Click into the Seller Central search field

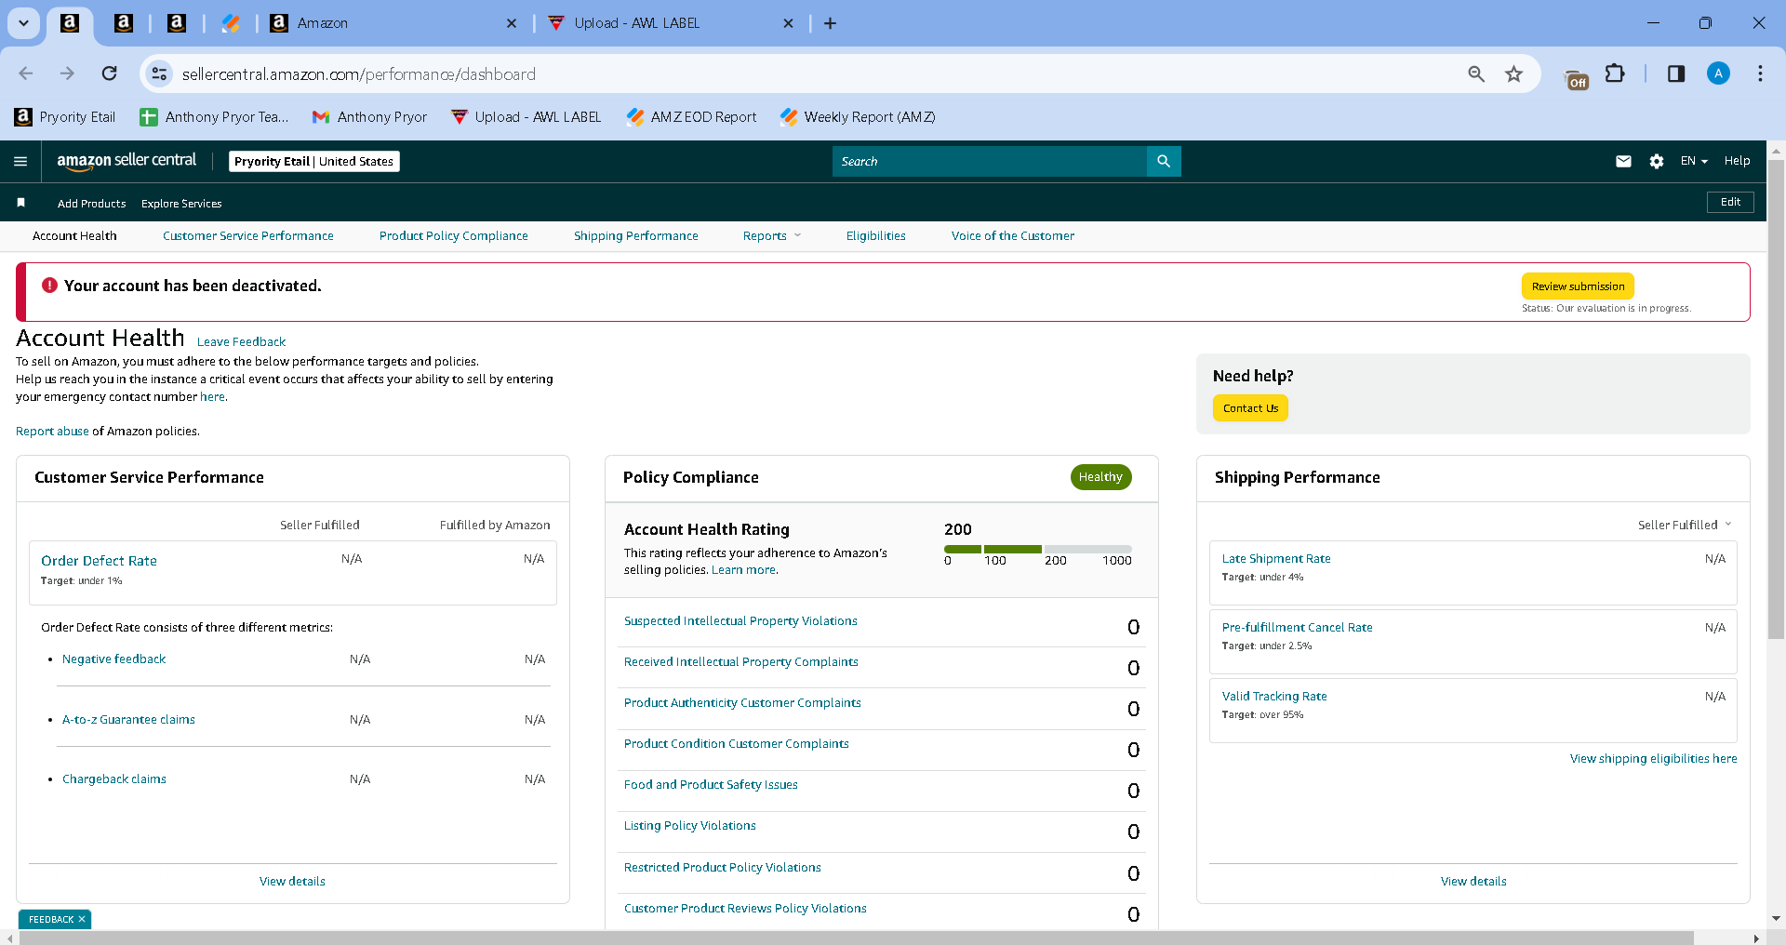(990, 161)
